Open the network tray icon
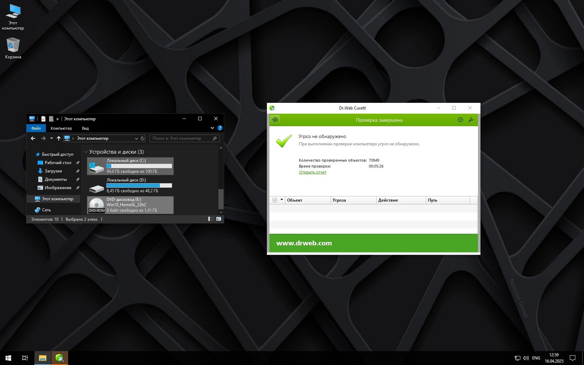 518,358
